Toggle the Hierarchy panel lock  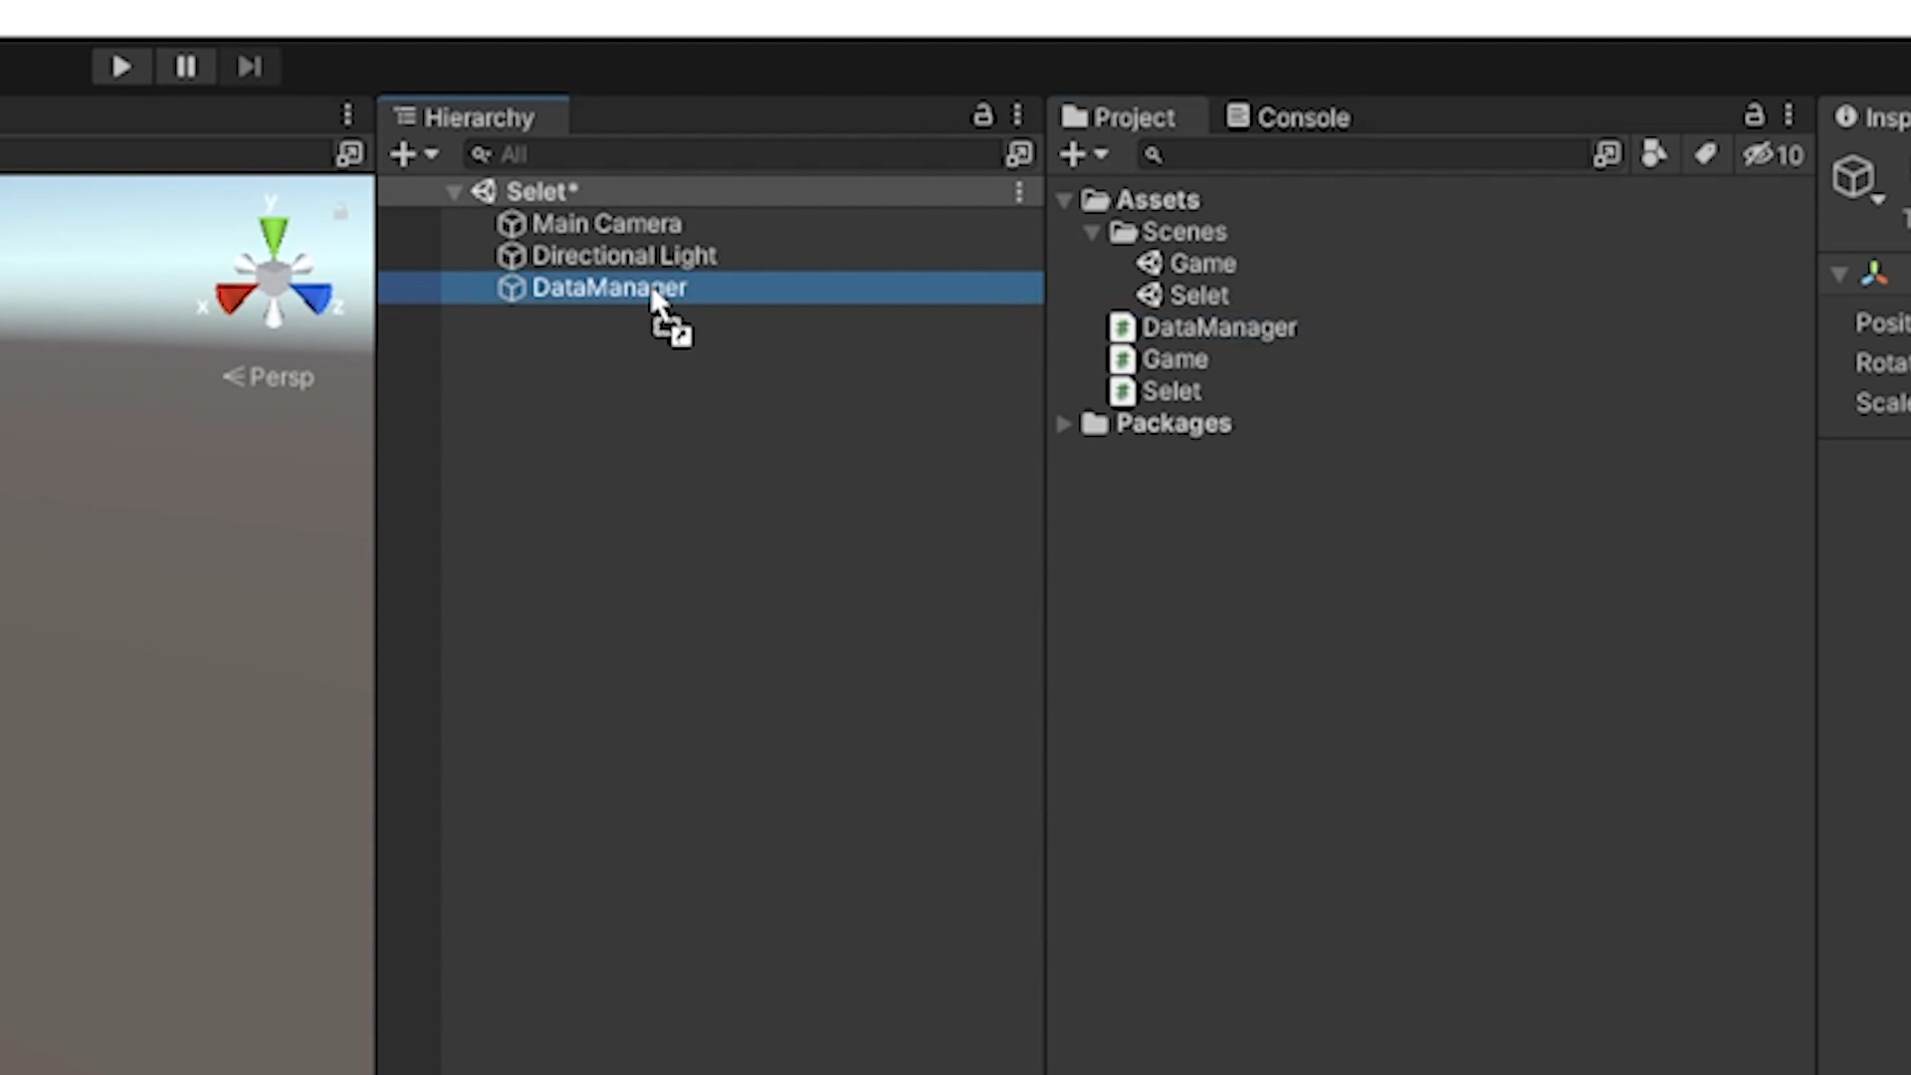click(x=982, y=116)
